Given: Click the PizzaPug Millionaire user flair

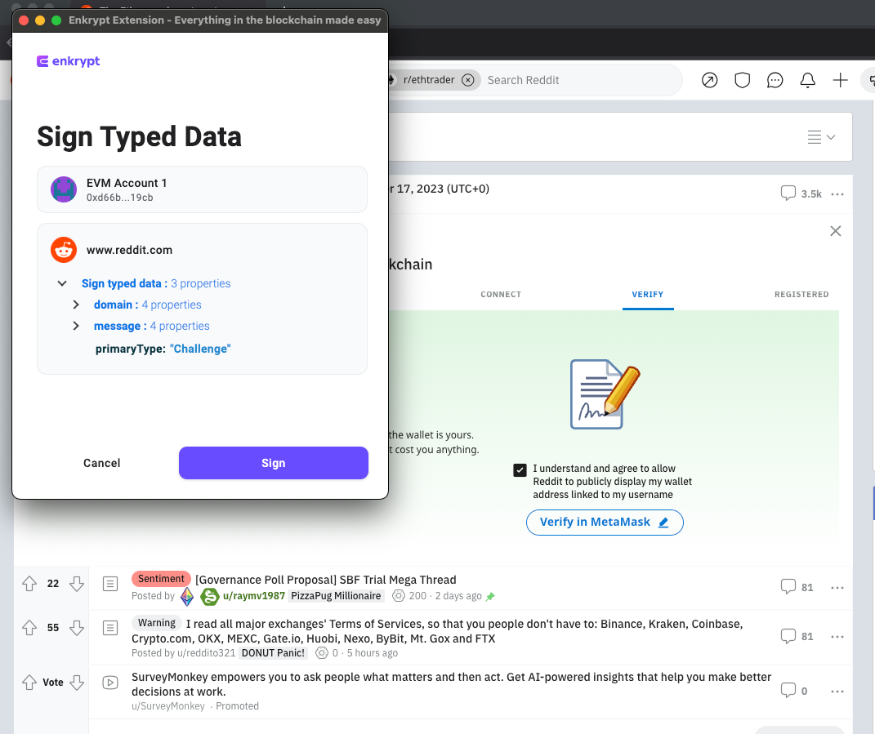Looking at the screenshot, I should 336,596.
